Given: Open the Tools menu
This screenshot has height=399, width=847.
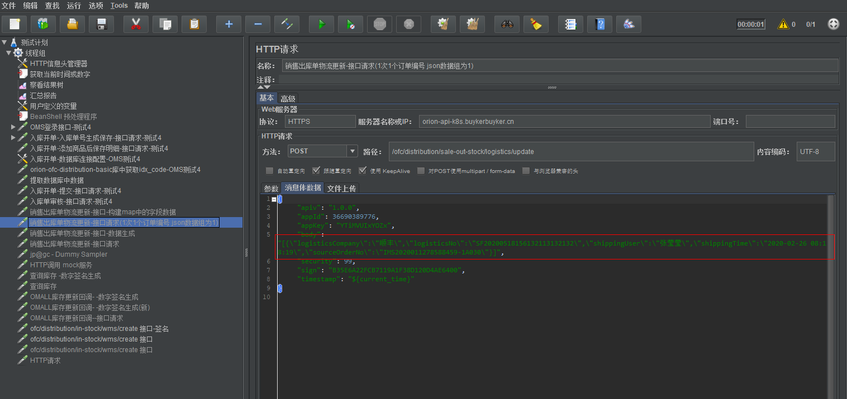Looking at the screenshot, I should coord(119,6).
